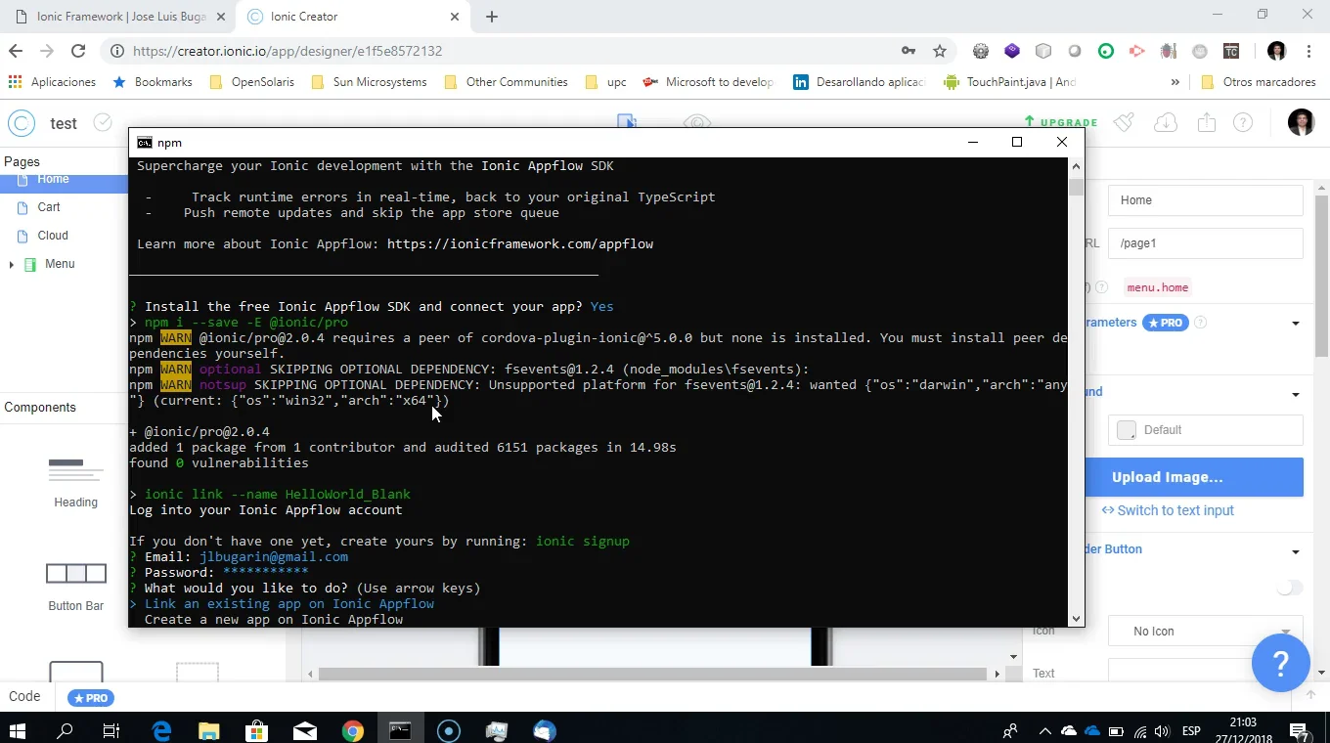Click the bug extension icon

tap(1169, 51)
